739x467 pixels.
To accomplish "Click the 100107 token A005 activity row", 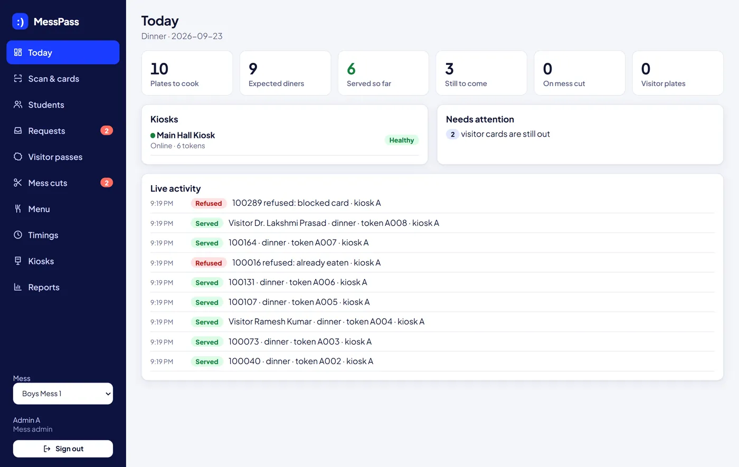I will pos(432,302).
